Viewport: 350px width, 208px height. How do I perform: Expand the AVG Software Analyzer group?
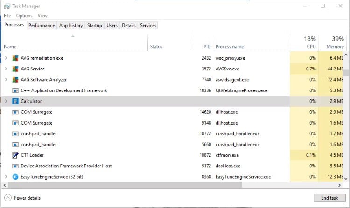(x=6, y=79)
